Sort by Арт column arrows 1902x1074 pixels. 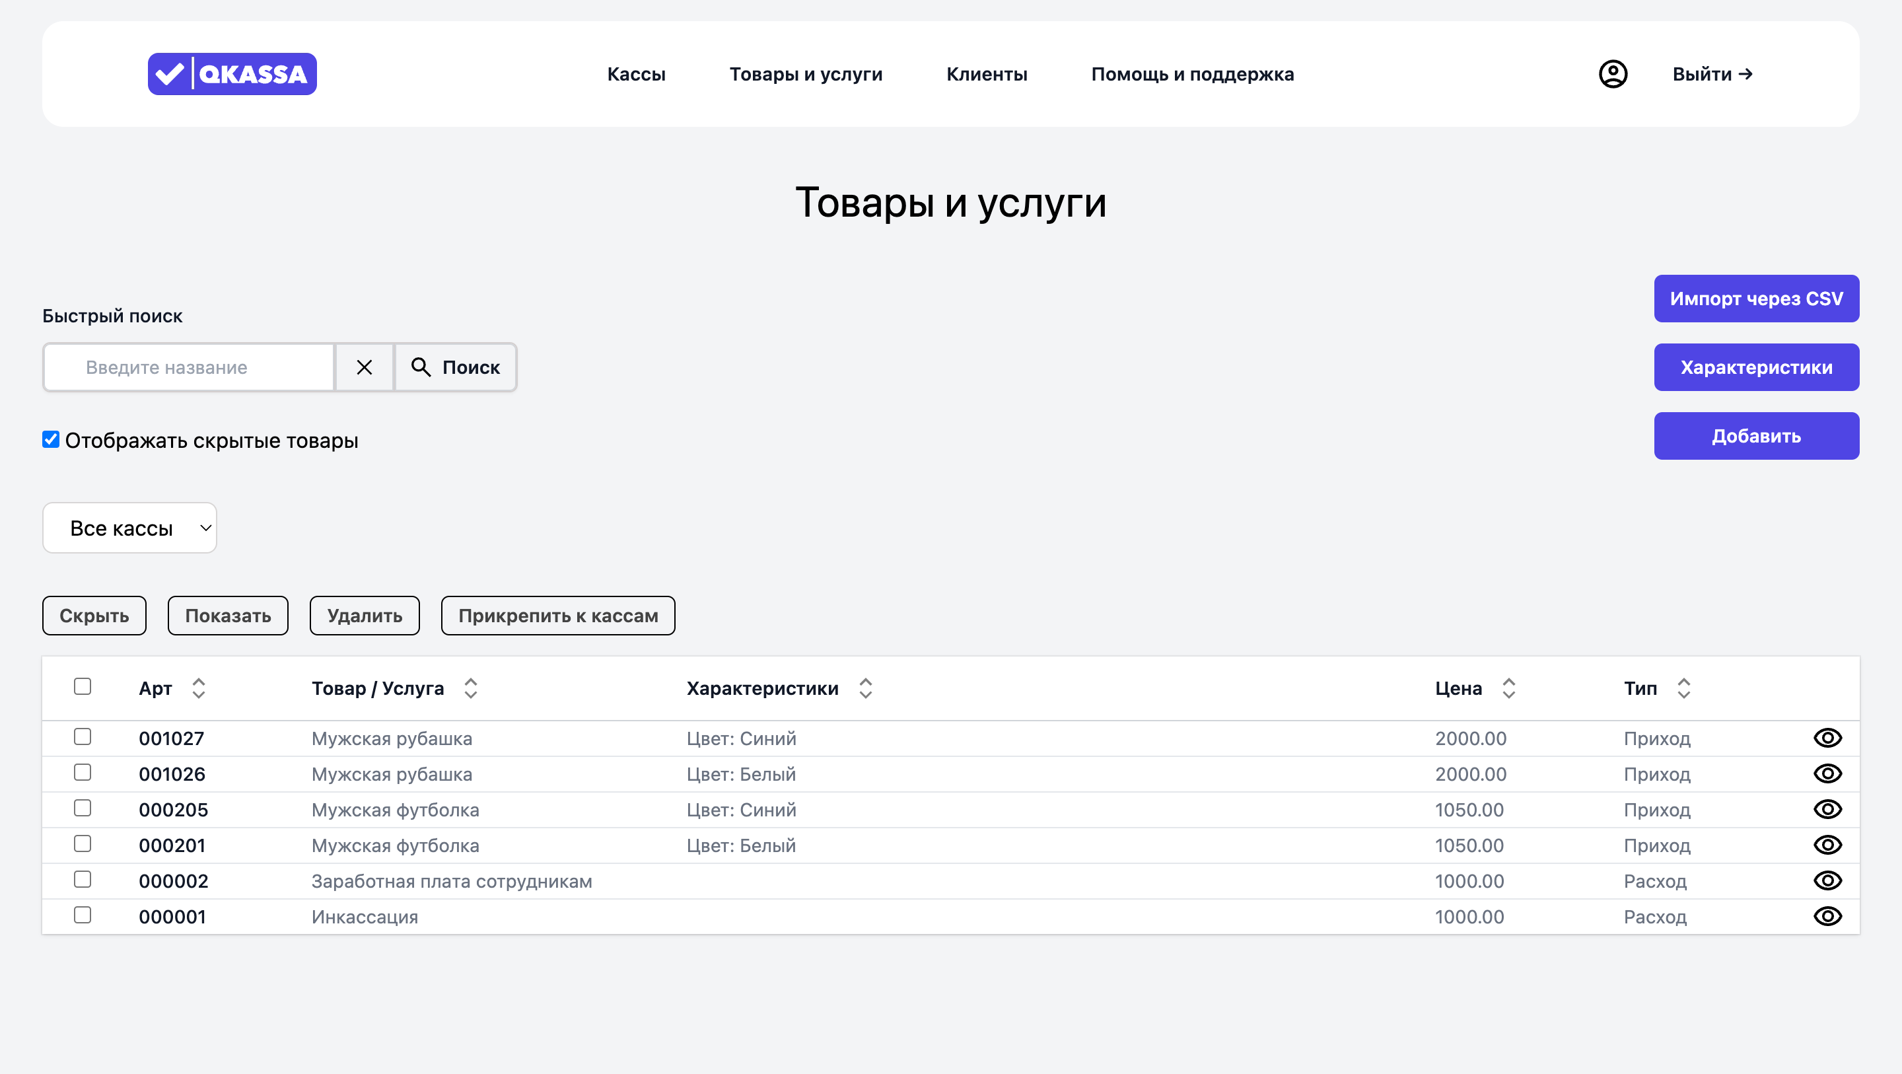pyautogui.click(x=199, y=688)
